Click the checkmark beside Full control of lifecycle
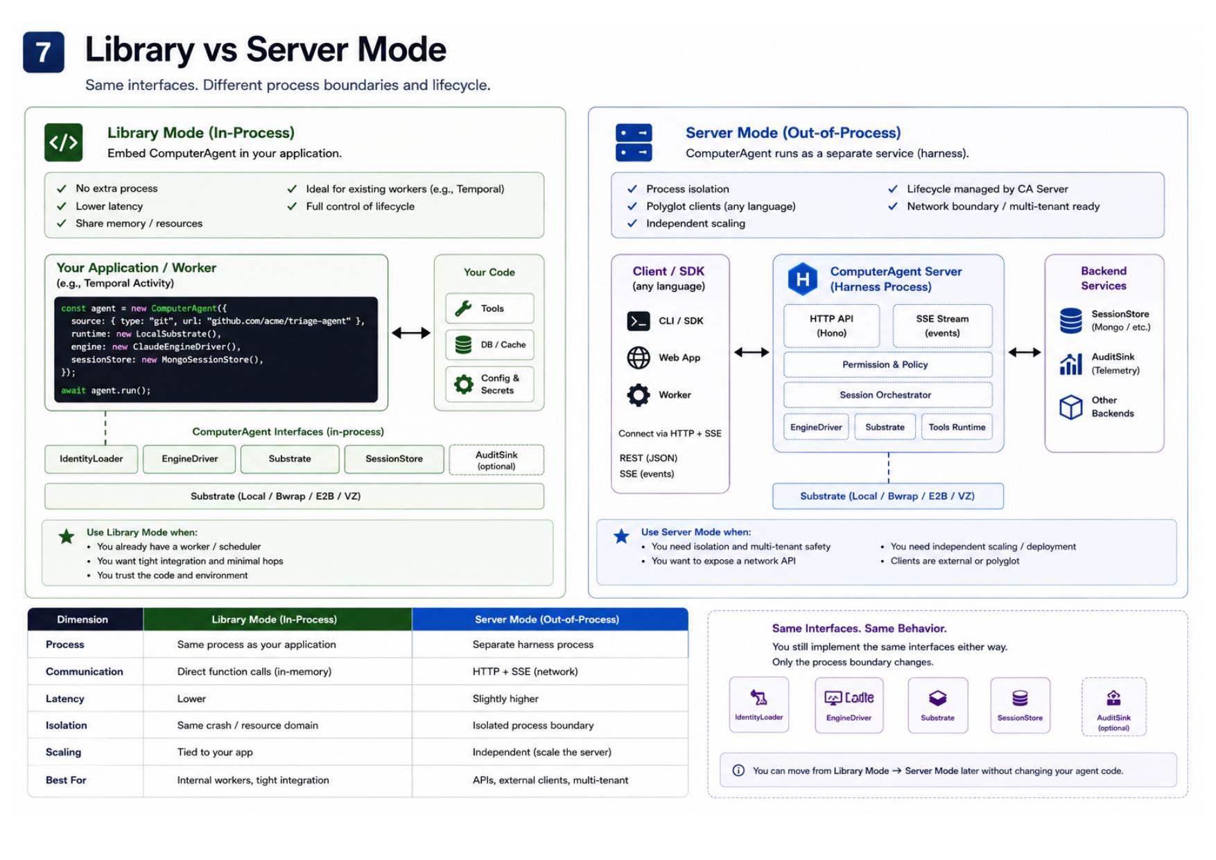Image resolution: width=1216 pixels, height=860 pixels. [x=292, y=207]
